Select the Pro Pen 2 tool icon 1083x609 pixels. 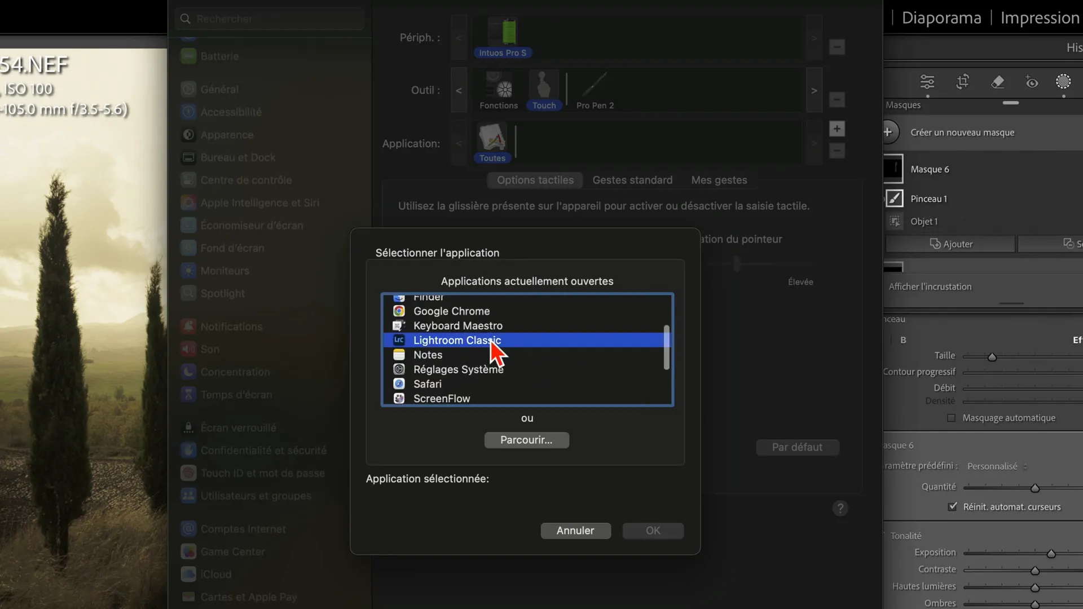click(595, 90)
